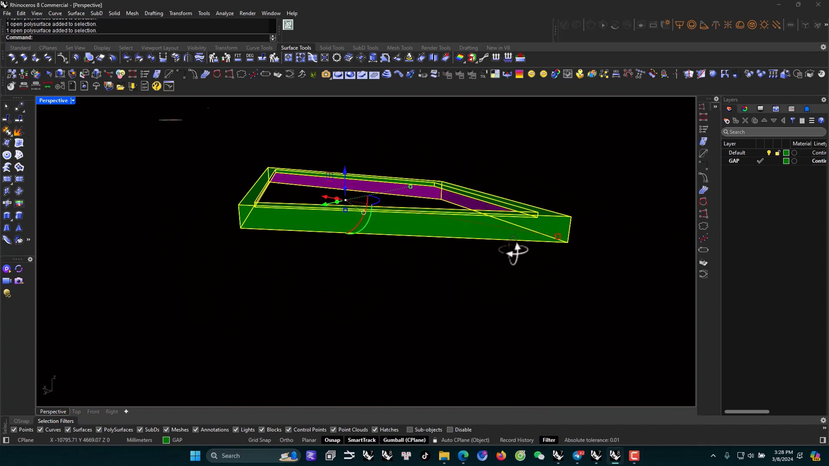Click the layer filter funnel icon
Screen dimensions: 829x466
[x=793, y=120]
